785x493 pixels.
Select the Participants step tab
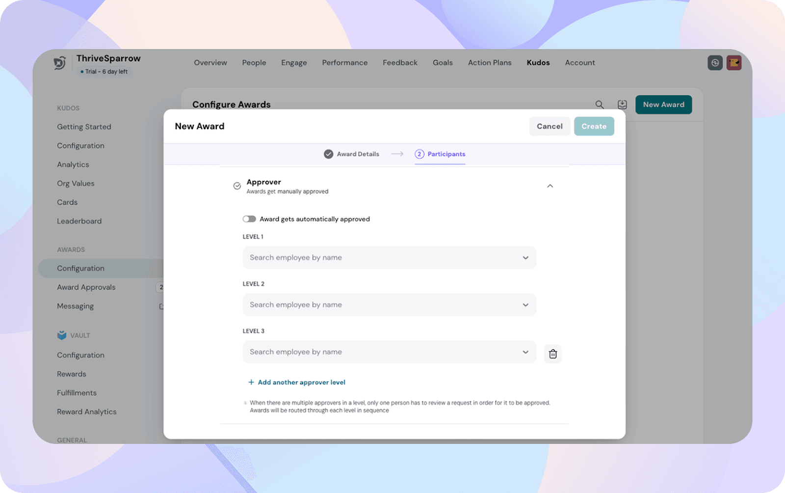click(x=440, y=154)
